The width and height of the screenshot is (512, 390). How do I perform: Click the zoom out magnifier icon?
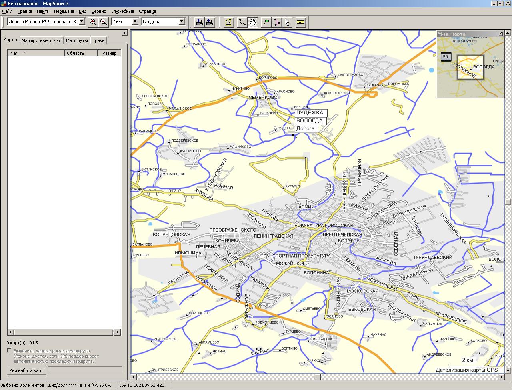click(104, 22)
